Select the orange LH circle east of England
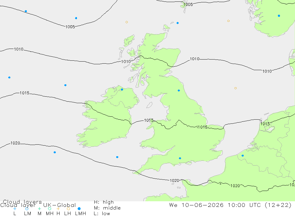Image resolution: width=295 pixels, height=216 pixels. (x=235, y=88)
